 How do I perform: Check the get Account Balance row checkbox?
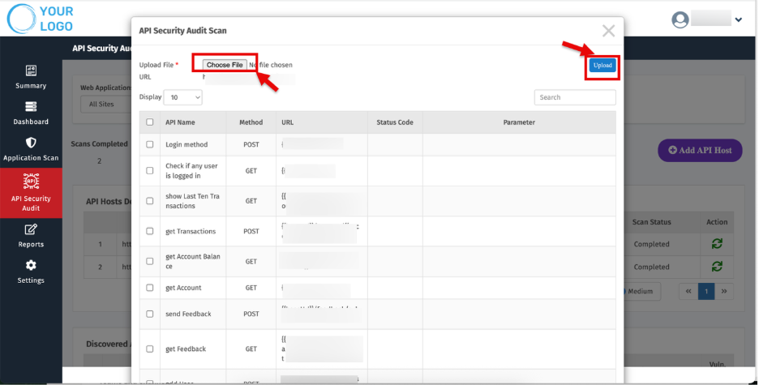click(x=149, y=261)
